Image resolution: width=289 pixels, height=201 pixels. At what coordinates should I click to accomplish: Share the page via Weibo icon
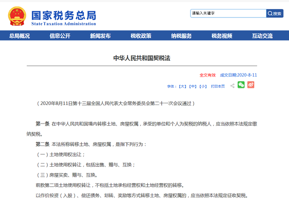(251, 85)
